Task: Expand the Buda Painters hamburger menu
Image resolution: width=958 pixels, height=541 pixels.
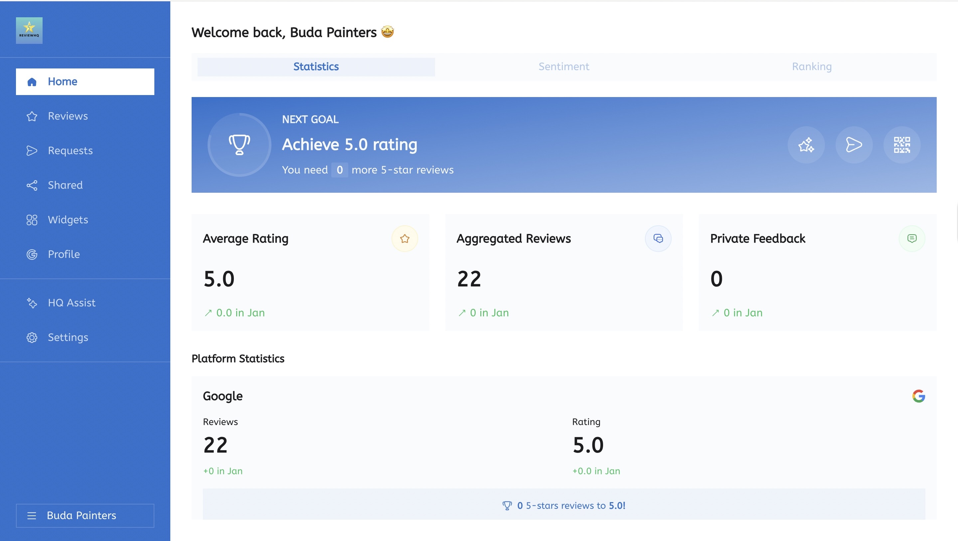Action: coord(32,516)
